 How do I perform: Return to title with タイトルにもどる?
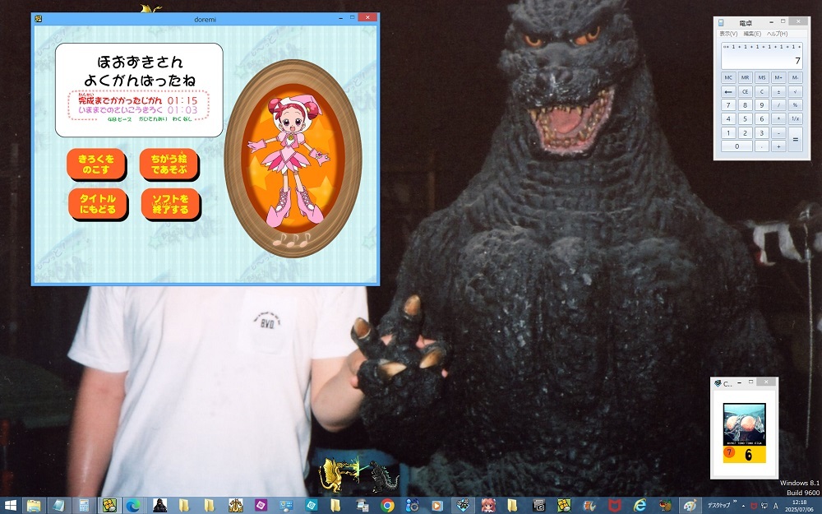pyautogui.click(x=98, y=204)
